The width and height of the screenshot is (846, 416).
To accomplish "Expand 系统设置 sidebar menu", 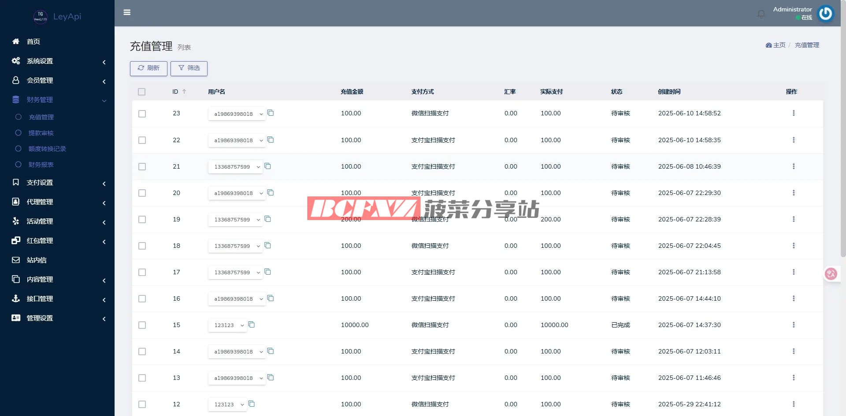I will [x=57, y=61].
